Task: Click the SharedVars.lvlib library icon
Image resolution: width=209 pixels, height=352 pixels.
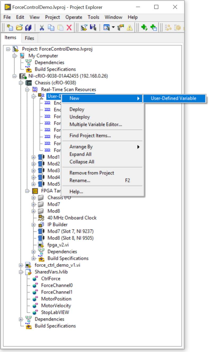Action: [x=29, y=272]
